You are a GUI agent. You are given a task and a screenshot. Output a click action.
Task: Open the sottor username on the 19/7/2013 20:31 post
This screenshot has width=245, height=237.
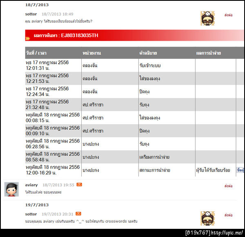click(x=31, y=214)
